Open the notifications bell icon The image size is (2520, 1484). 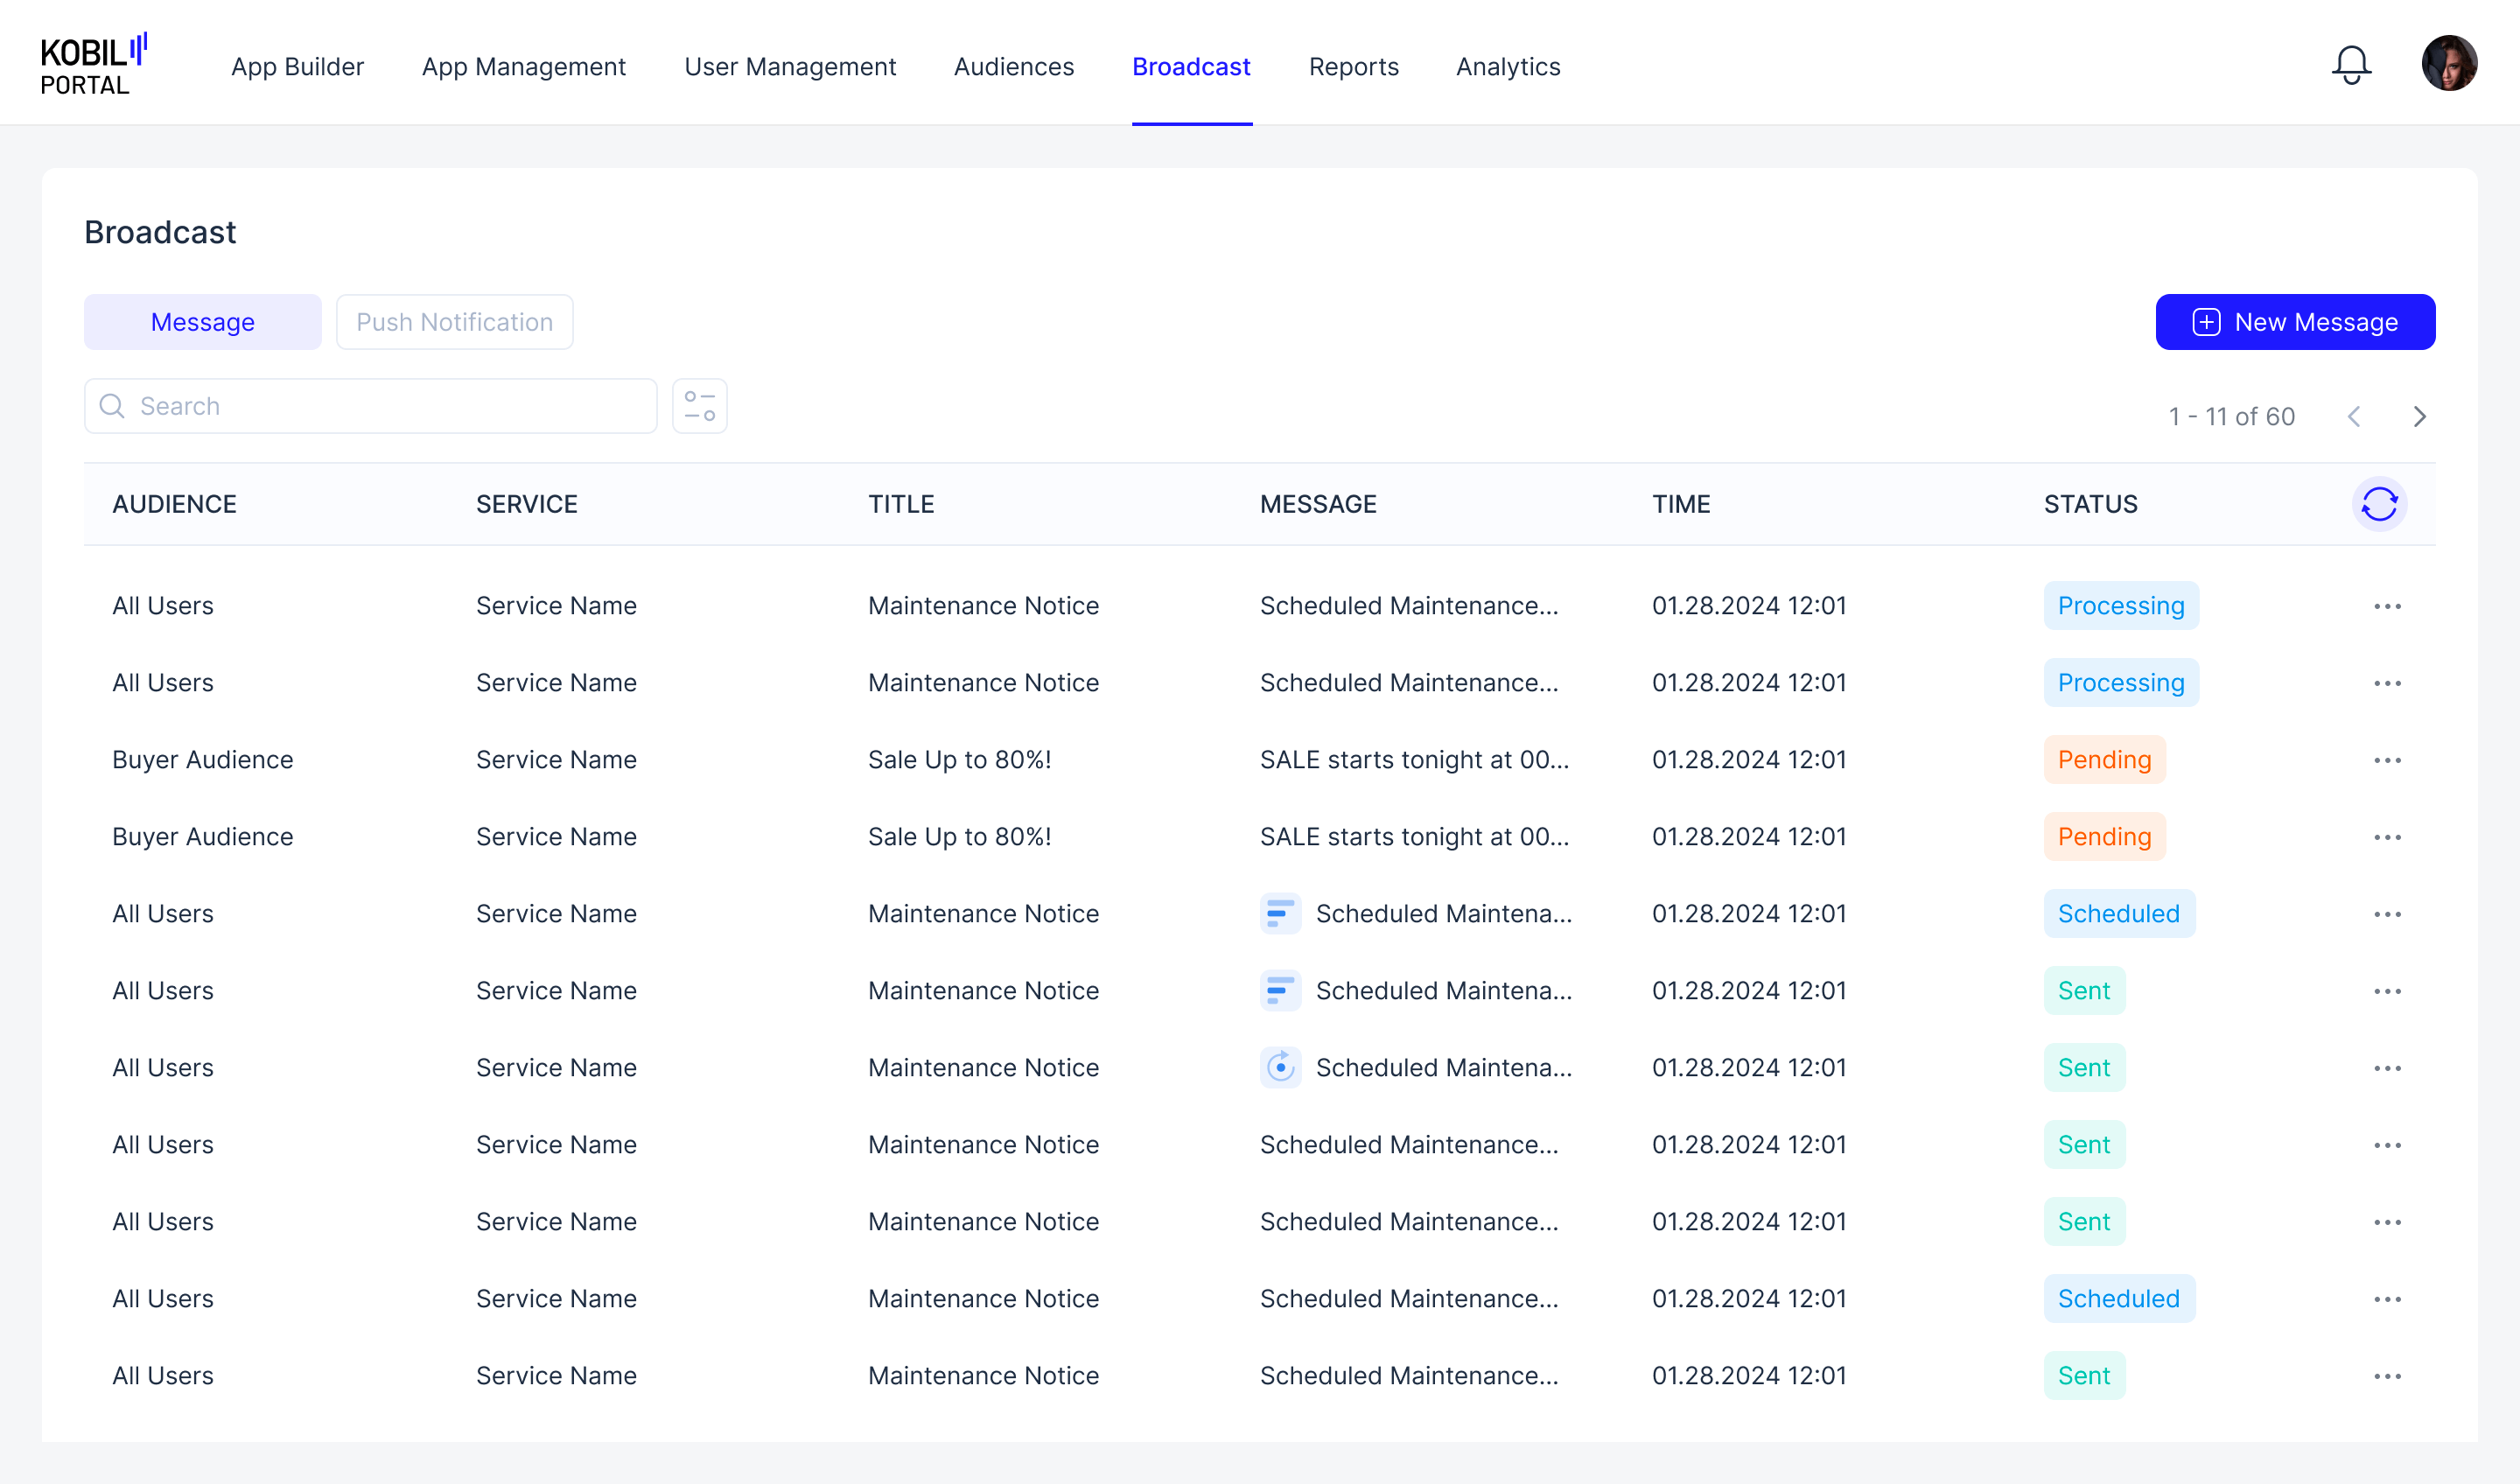tap(2351, 66)
